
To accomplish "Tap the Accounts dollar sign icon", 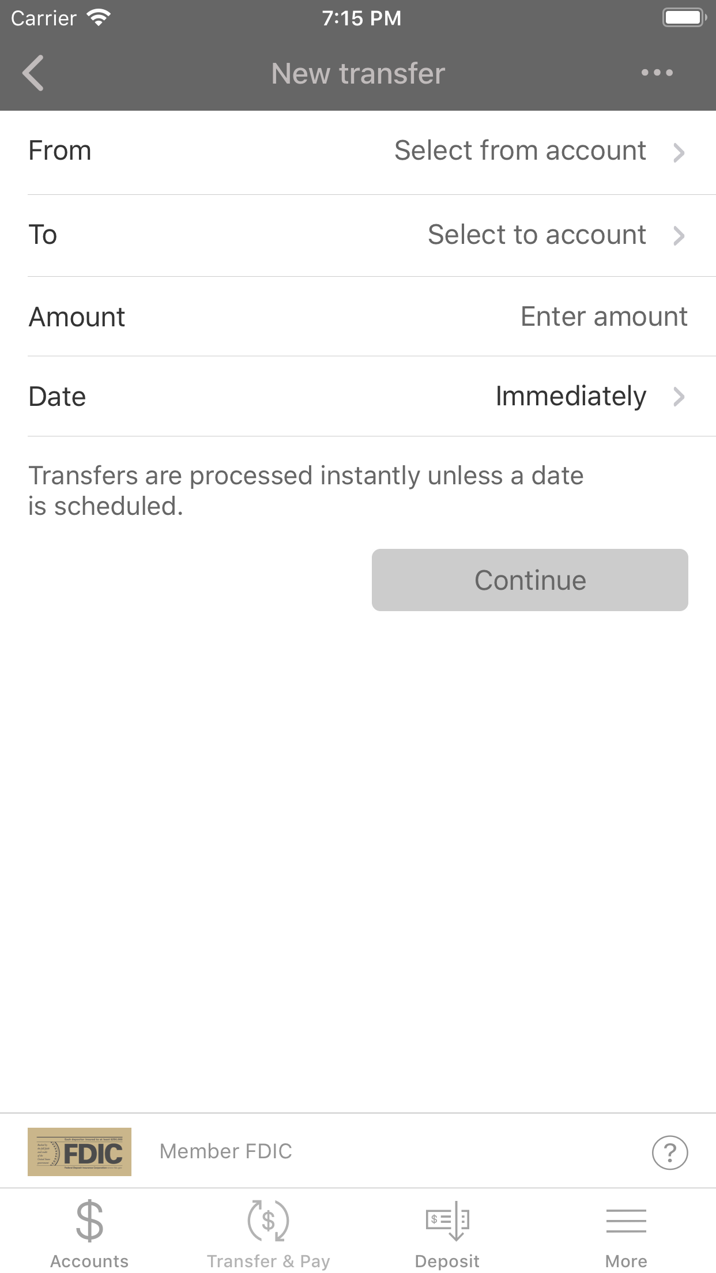I will (89, 1221).
